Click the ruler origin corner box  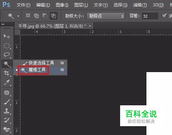tap(17, 32)
